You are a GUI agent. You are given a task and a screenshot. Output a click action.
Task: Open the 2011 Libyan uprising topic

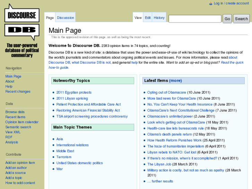click(x=72, y=98)
